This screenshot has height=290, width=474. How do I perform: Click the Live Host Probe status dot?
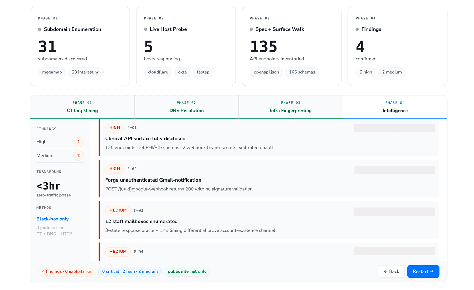click(x=146, y=29)
